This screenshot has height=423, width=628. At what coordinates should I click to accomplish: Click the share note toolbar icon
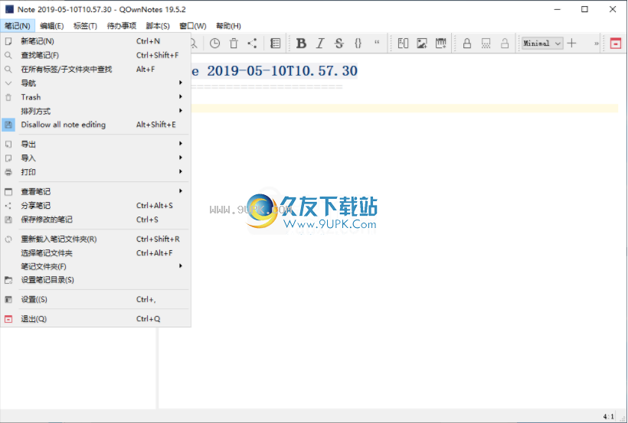(252, 44)
